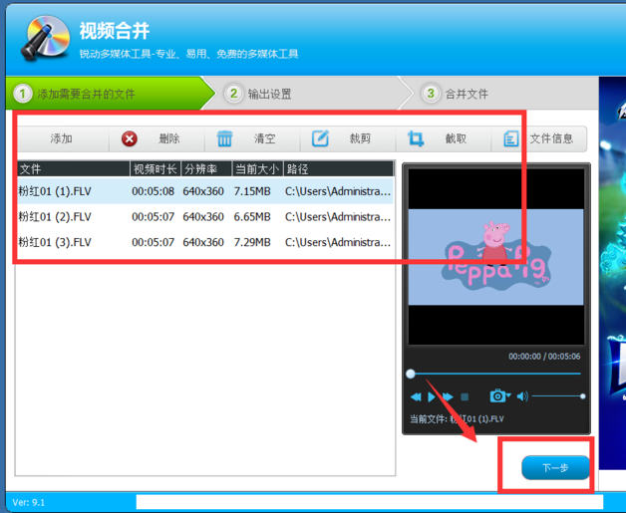626x513 pixels.
Task: Click the 清空 trash can icon
Action: coord(224,138)
